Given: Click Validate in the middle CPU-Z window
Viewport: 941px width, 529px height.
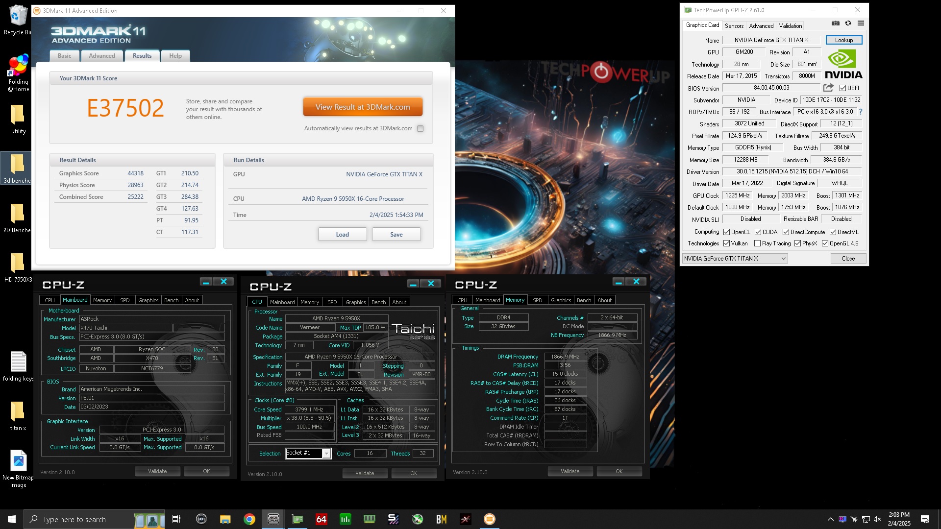Looking at the screenshot, I should pos(365,473).
